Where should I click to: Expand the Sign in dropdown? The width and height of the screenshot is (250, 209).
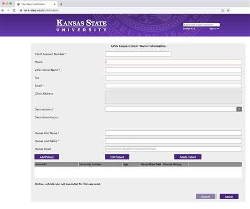[214, 28]
